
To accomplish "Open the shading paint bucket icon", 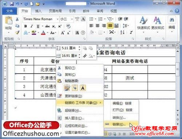I will [x=92, y=32].
